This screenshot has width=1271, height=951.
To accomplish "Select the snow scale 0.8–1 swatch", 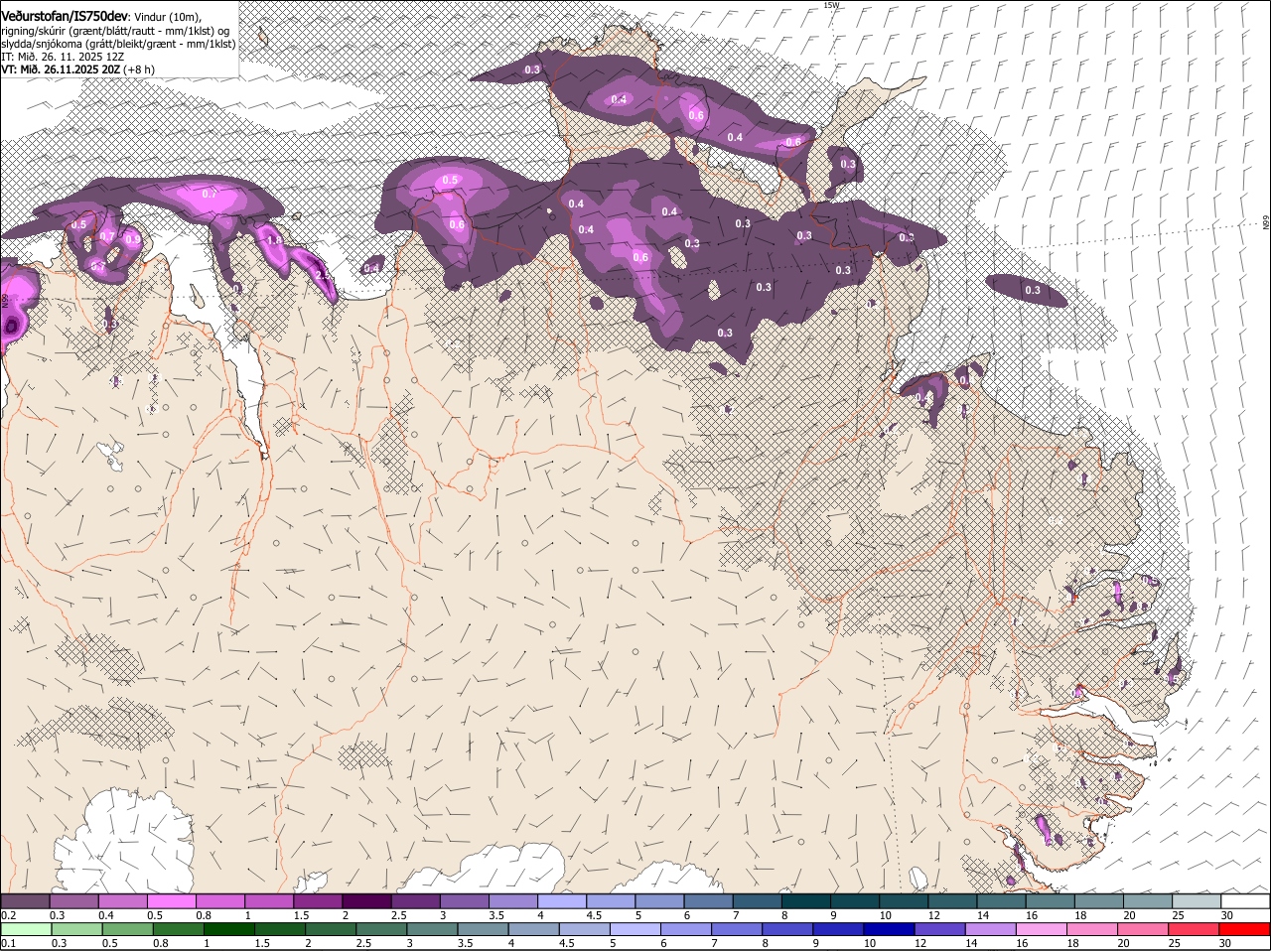I will coord(220,900).
